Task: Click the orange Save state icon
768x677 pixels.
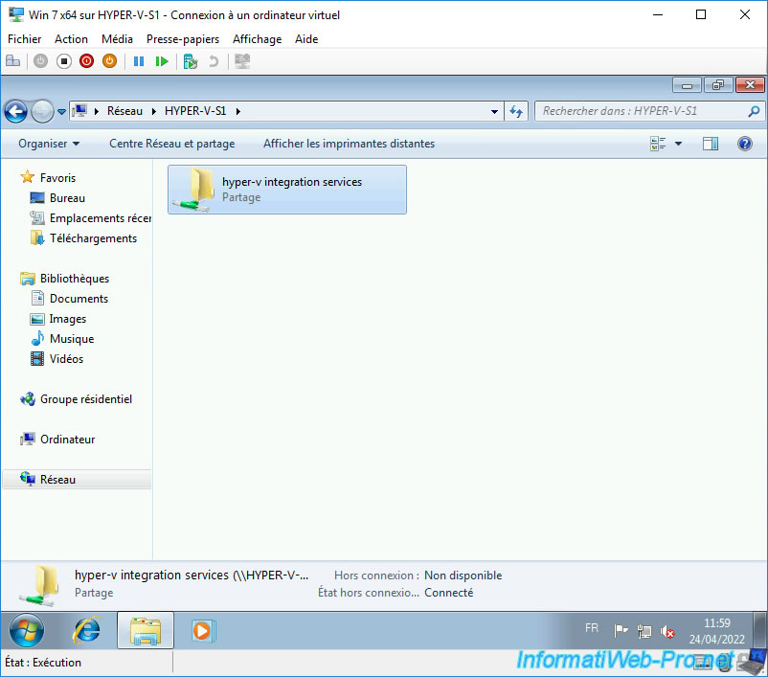Action: point(110,61)
